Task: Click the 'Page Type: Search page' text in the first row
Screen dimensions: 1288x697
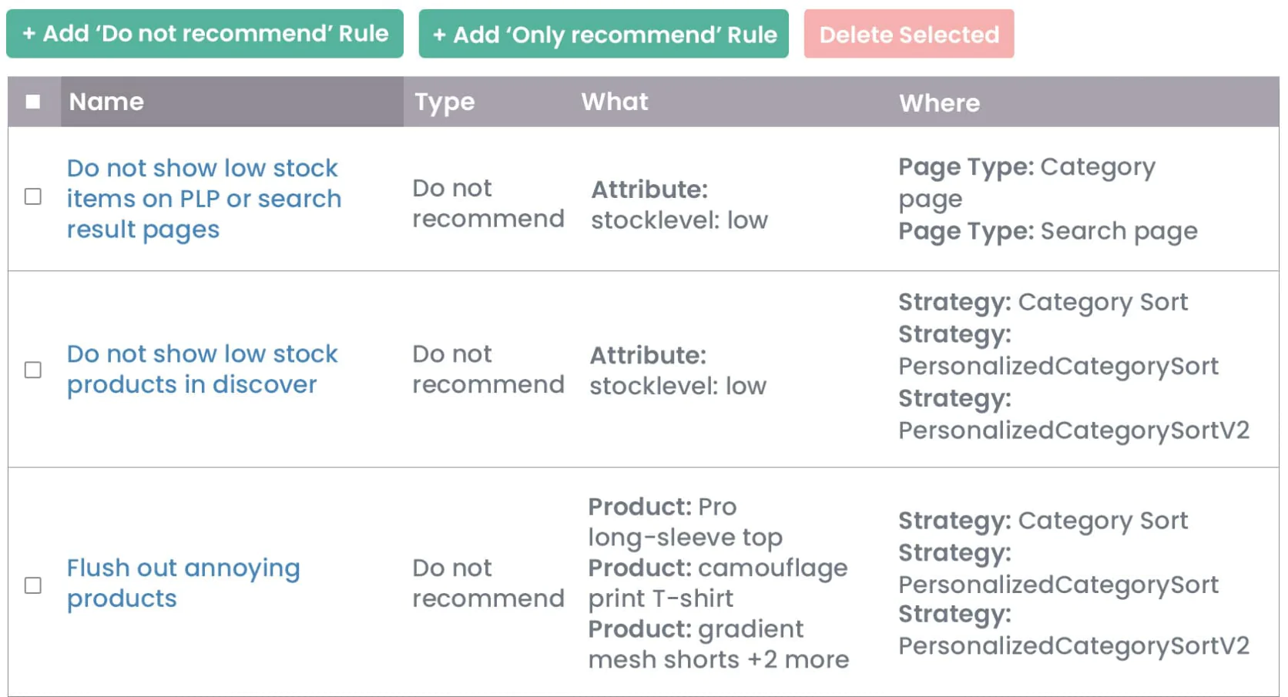Action: [1047, 231]
